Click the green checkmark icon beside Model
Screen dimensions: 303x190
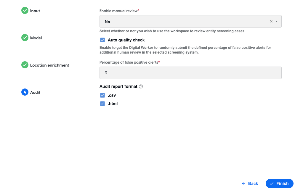(x=25, y=38)
